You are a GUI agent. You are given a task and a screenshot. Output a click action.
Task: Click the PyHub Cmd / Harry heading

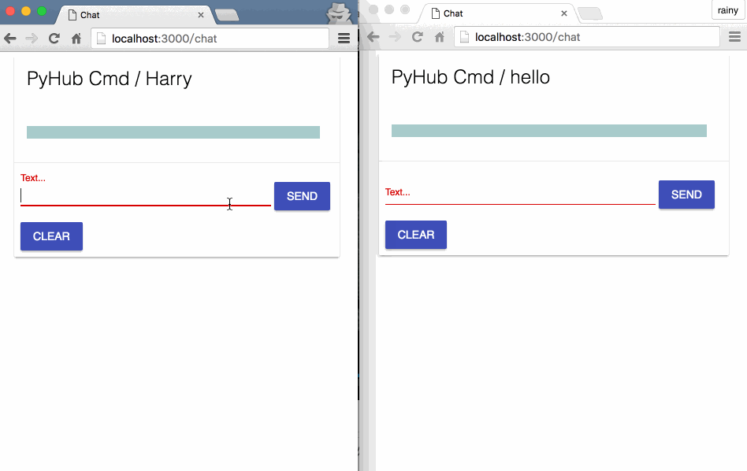click(110, 79)
